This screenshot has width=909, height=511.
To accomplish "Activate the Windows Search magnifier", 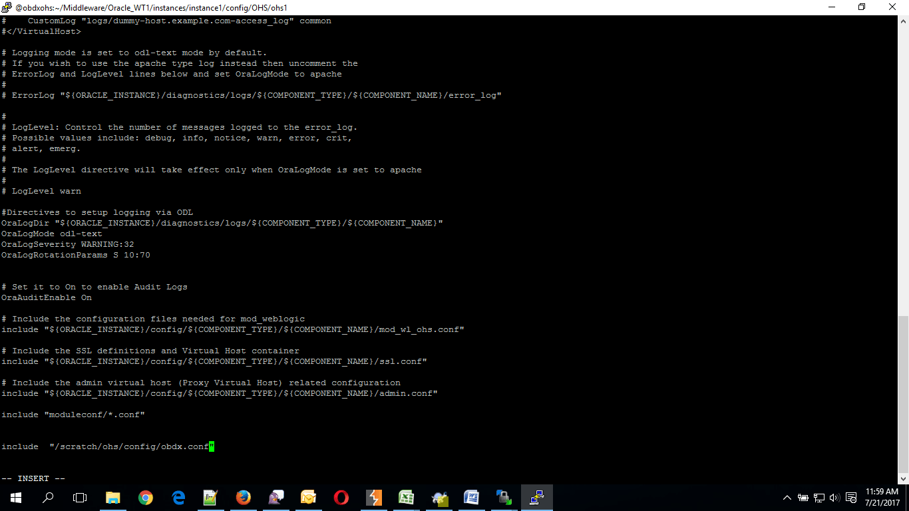I will 47,497.
